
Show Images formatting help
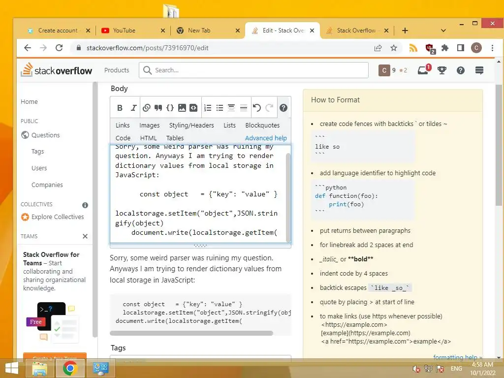click(x=150, y=125)
